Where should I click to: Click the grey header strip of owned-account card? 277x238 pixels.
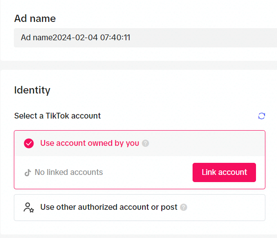(207, 143)
